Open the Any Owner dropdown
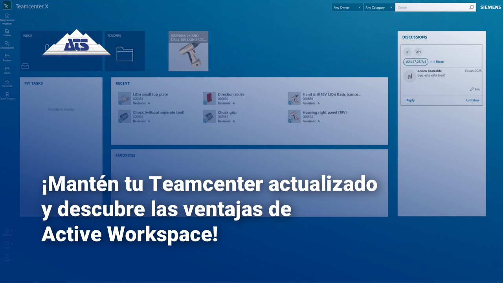 (x=347, y=7)
